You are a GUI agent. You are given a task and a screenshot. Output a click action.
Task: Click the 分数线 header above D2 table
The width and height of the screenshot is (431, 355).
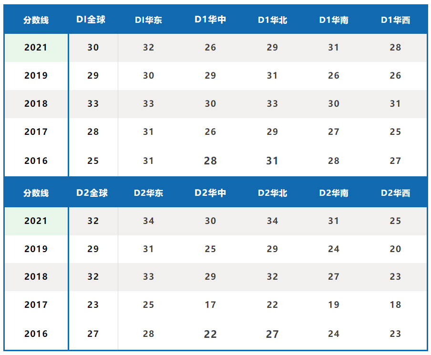[x=36, y=193]
